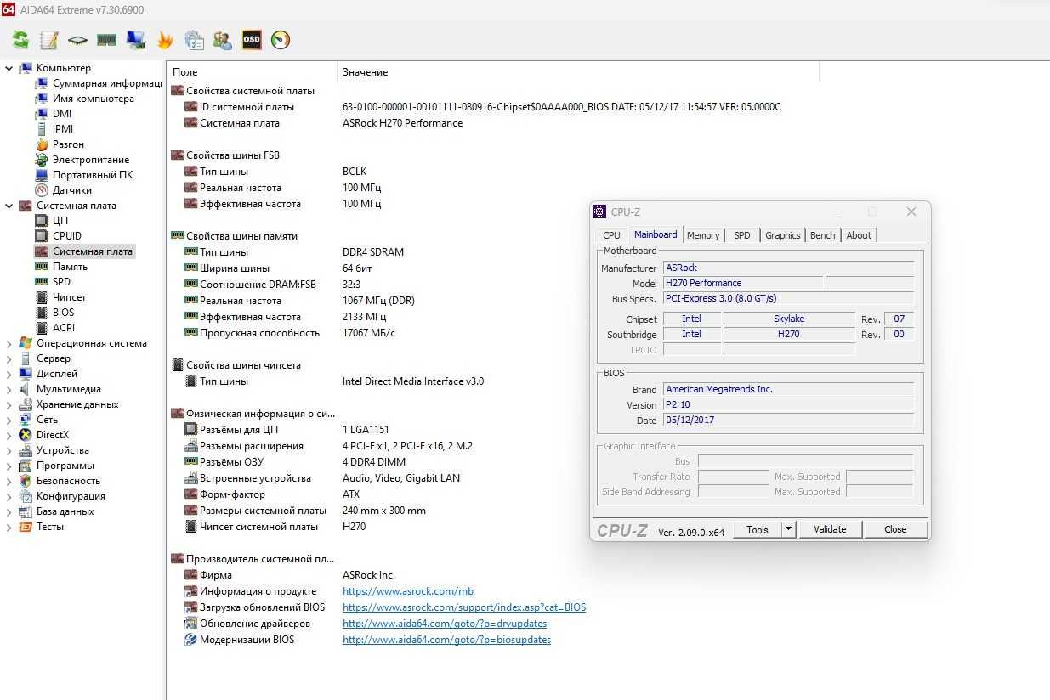Select Конфигурация tree item

[x=71, y=496]
